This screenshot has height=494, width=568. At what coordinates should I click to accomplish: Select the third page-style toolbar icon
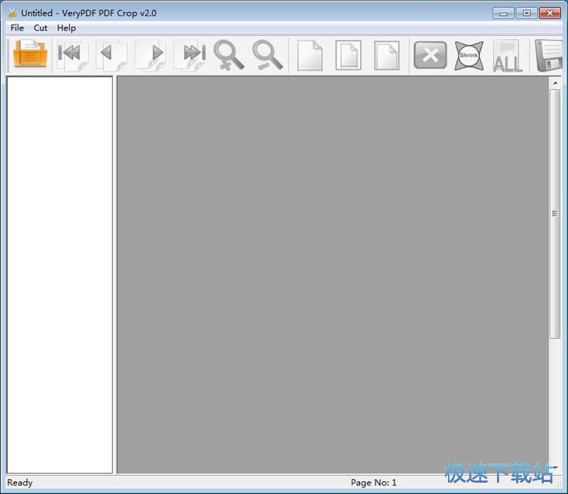386,55
